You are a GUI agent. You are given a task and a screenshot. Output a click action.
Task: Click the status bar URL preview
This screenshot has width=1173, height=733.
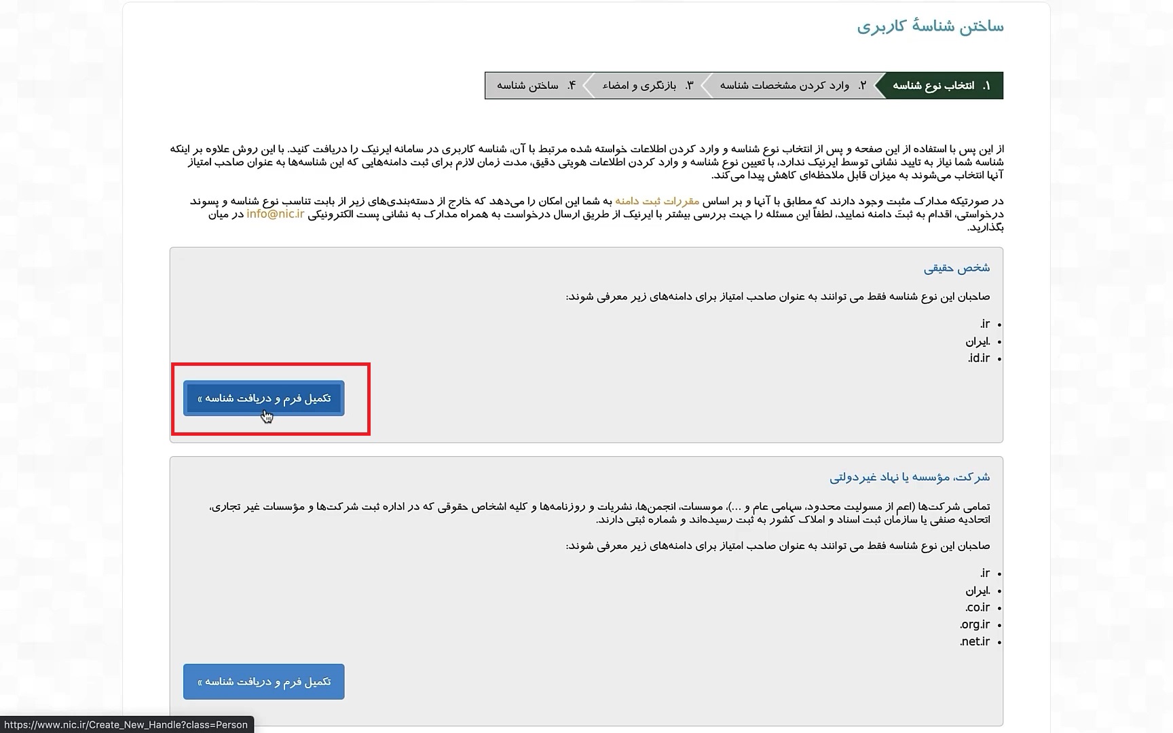126,725
